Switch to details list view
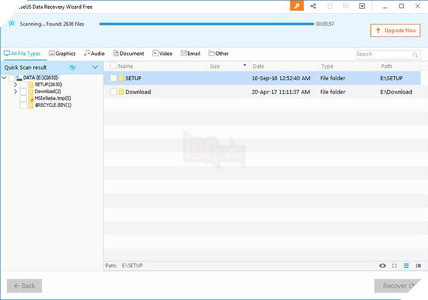428x300 pixels. [406, 265]
